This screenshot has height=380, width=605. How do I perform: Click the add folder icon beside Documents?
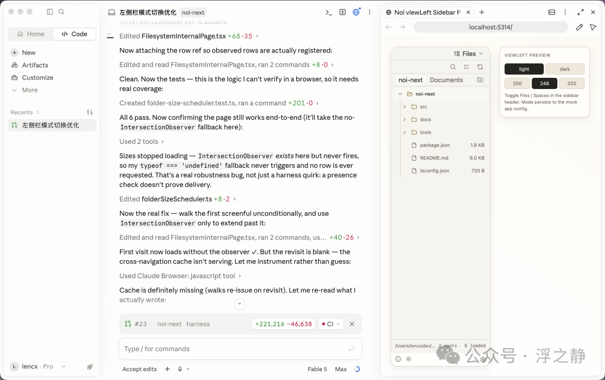tap(480, 80)
